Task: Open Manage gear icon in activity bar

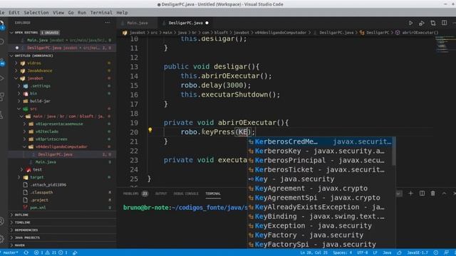Action: click(1, 239)
